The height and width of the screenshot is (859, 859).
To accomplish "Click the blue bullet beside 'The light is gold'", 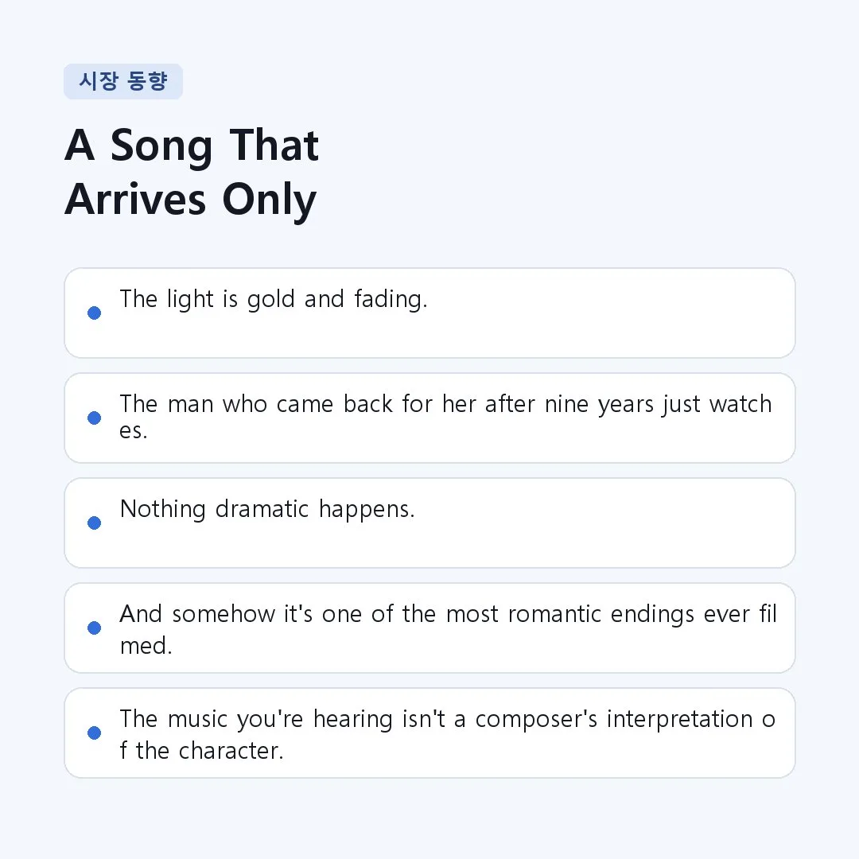I will [94, 313].
